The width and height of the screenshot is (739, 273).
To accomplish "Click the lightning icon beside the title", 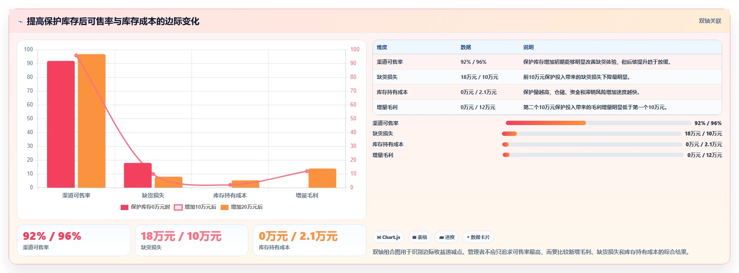I will click(20, 22).
